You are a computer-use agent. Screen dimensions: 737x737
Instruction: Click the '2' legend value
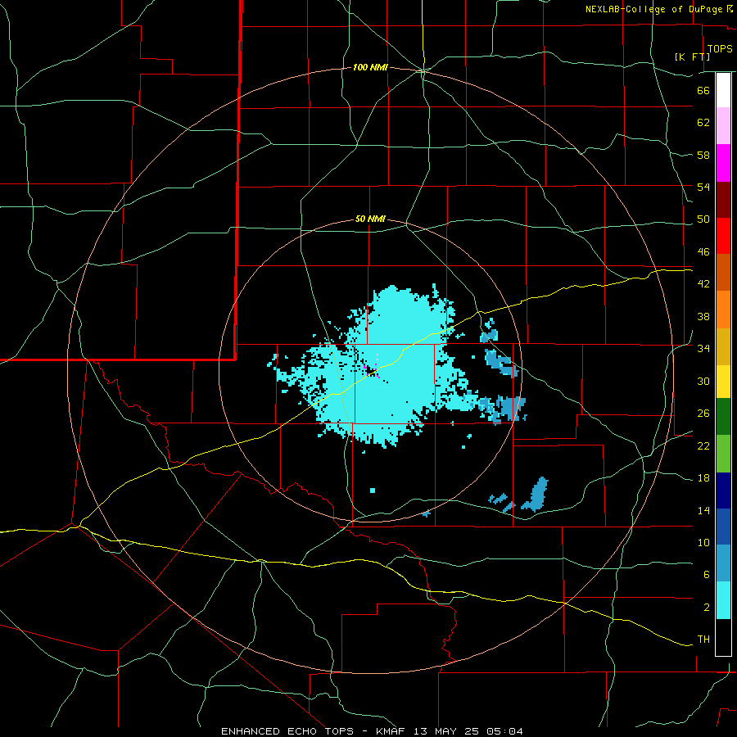click(707, 608)
